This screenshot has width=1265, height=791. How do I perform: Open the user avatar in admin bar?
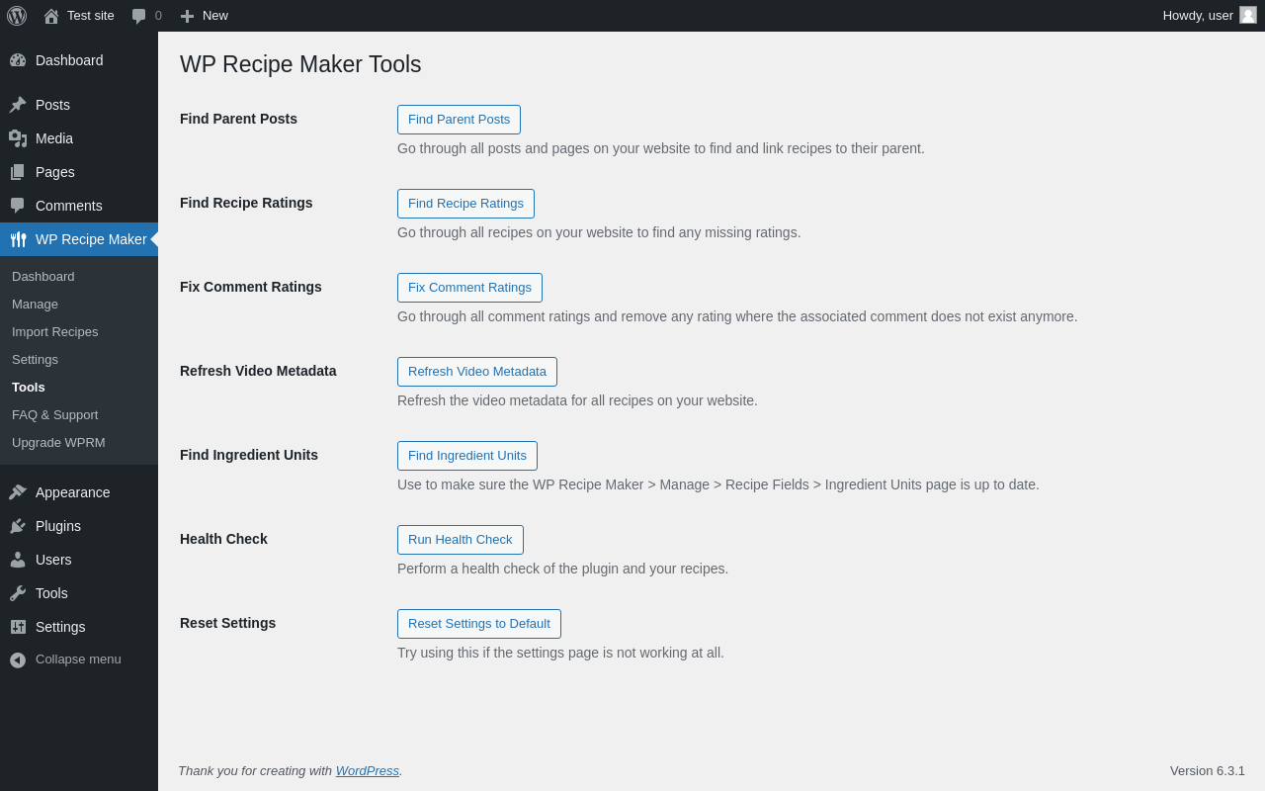pos(1248,15)
